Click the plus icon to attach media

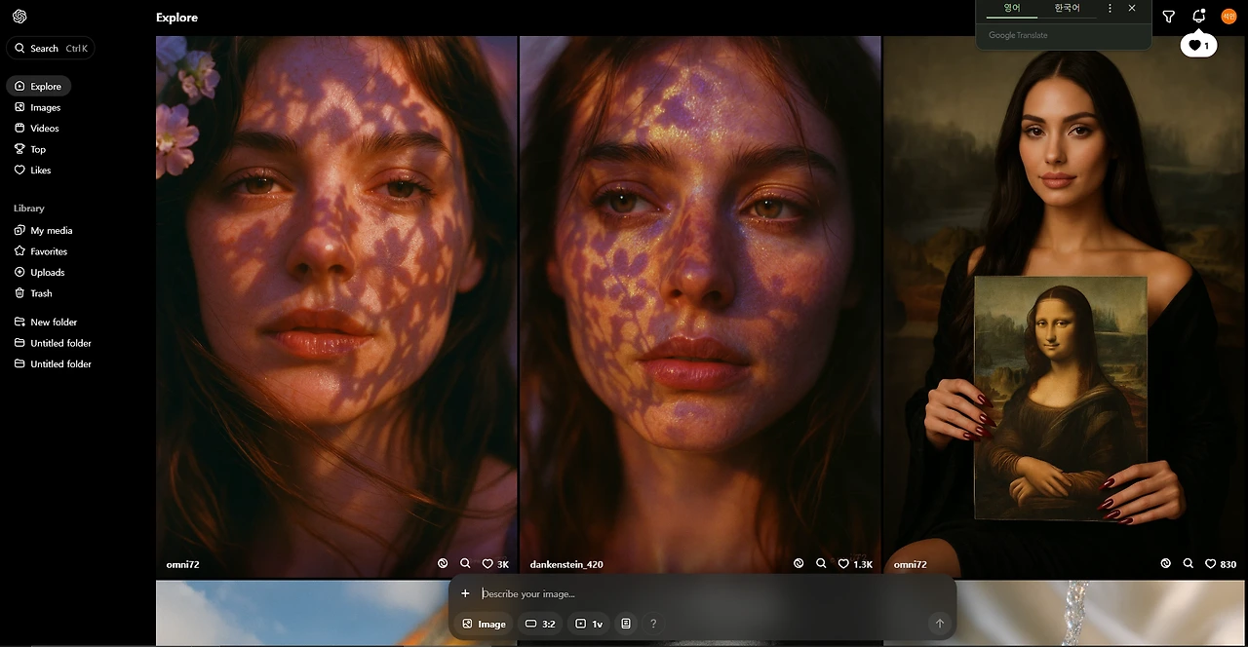[465, 593]
